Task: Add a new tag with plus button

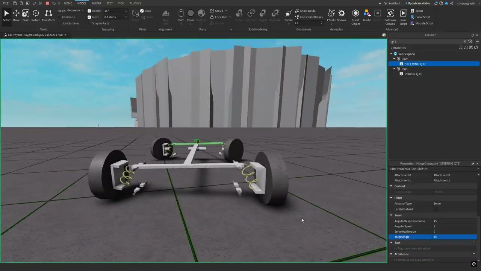Action: point(474,242)
